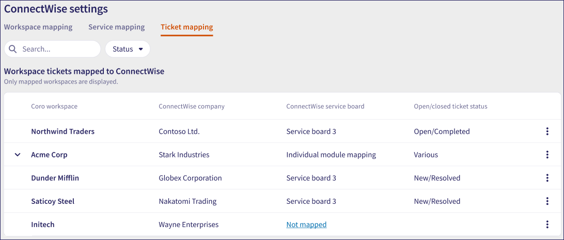Click the Coro workspace column header
Viewport: 564px width, 240px height.
pyautogui.click(x=54, y=106)
